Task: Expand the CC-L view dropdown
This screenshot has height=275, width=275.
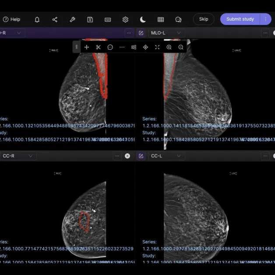Action: tap(179, 156)
